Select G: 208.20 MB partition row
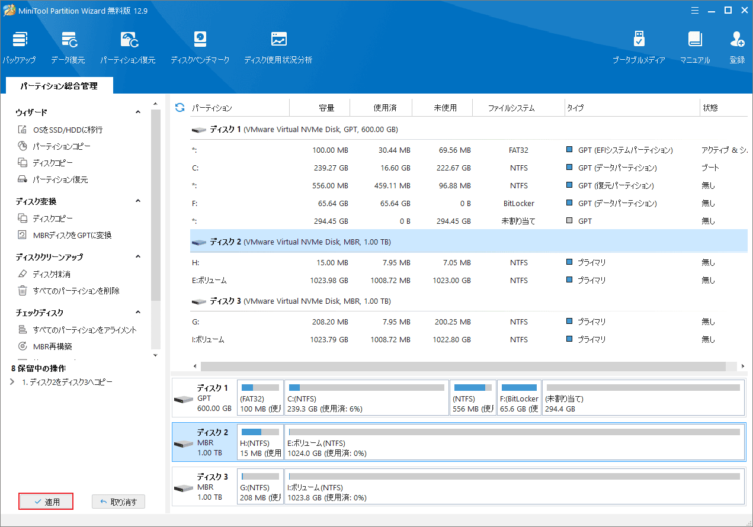 (x=469, y=322)
